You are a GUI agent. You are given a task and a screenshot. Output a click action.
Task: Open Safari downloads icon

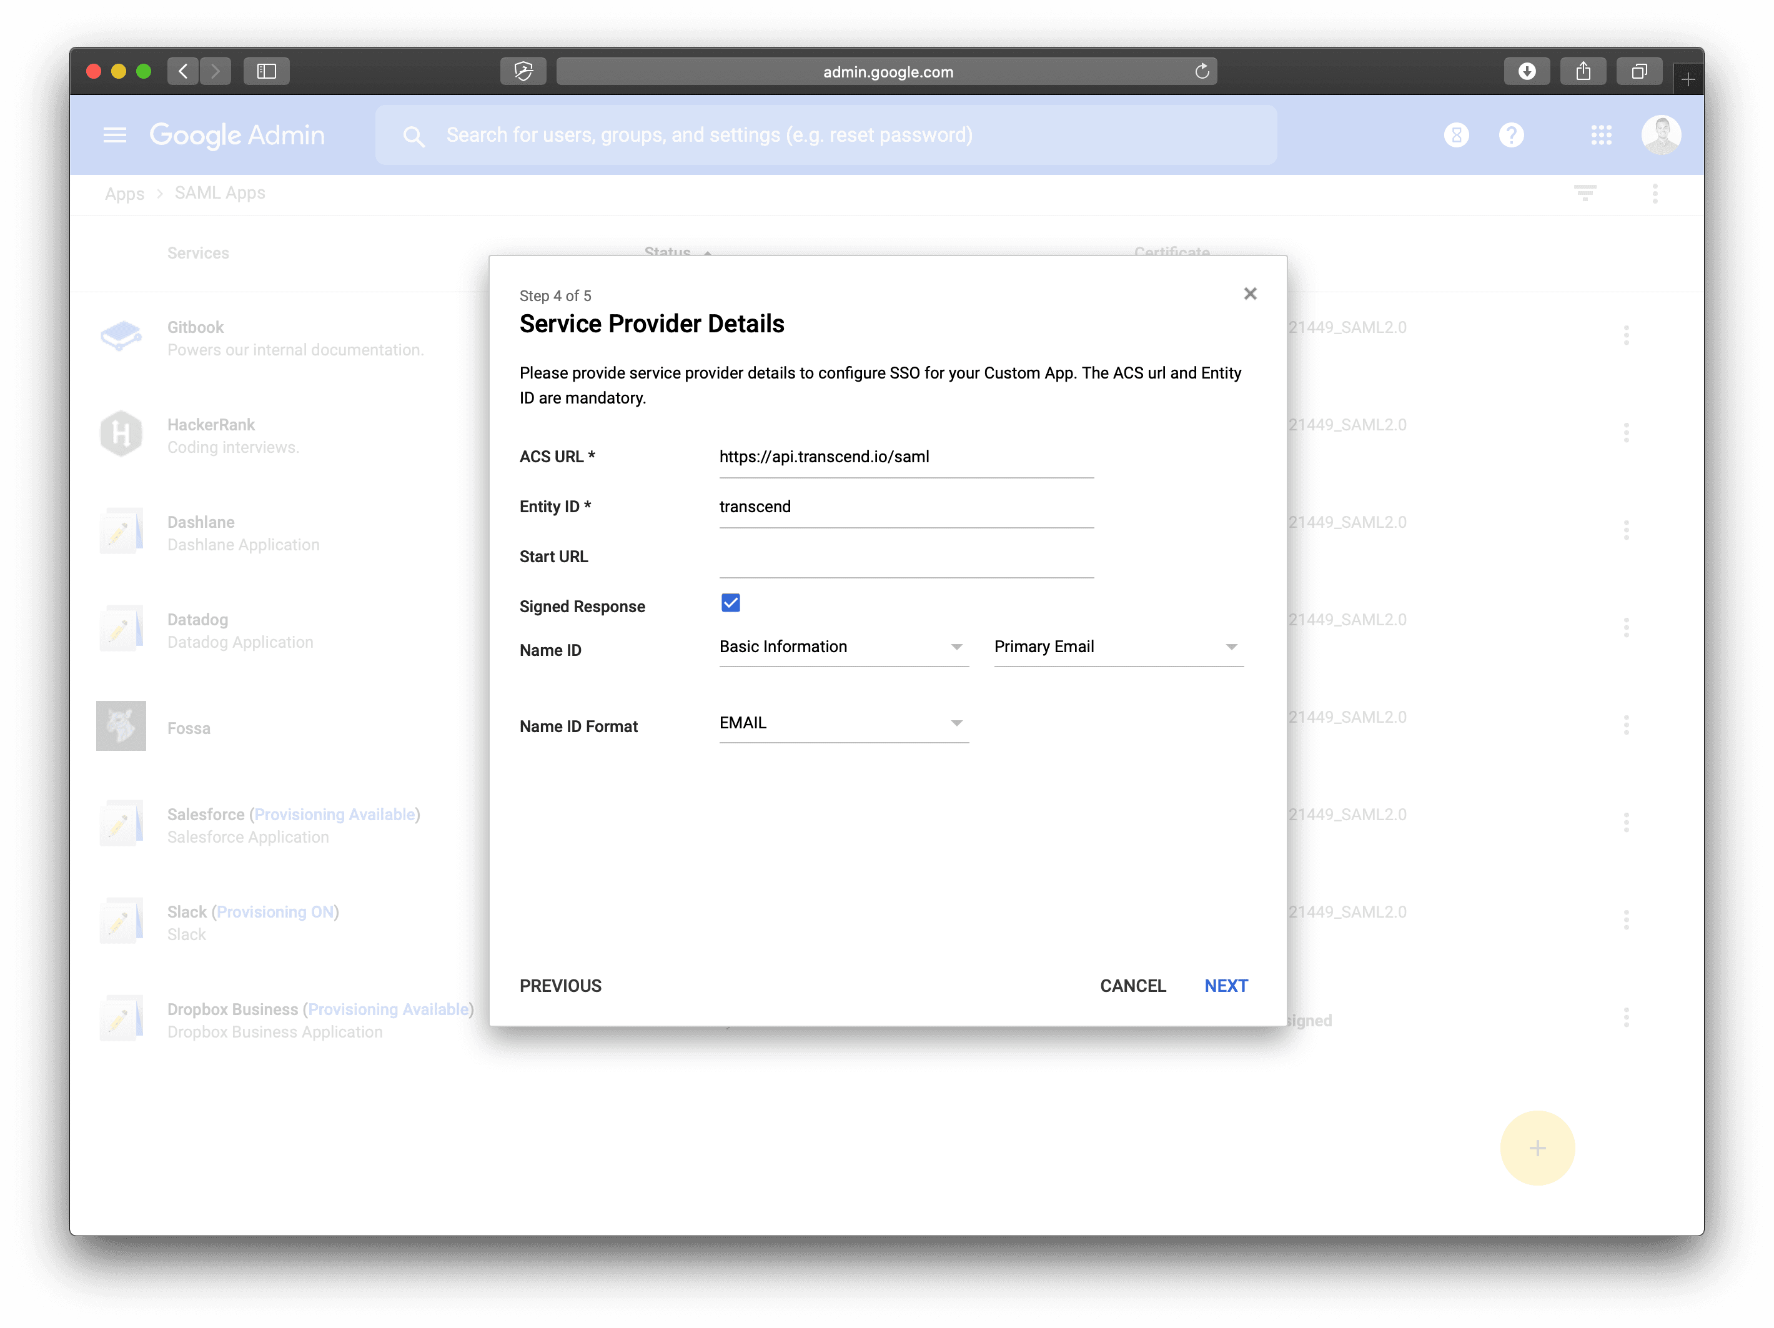coord(1526,71)
